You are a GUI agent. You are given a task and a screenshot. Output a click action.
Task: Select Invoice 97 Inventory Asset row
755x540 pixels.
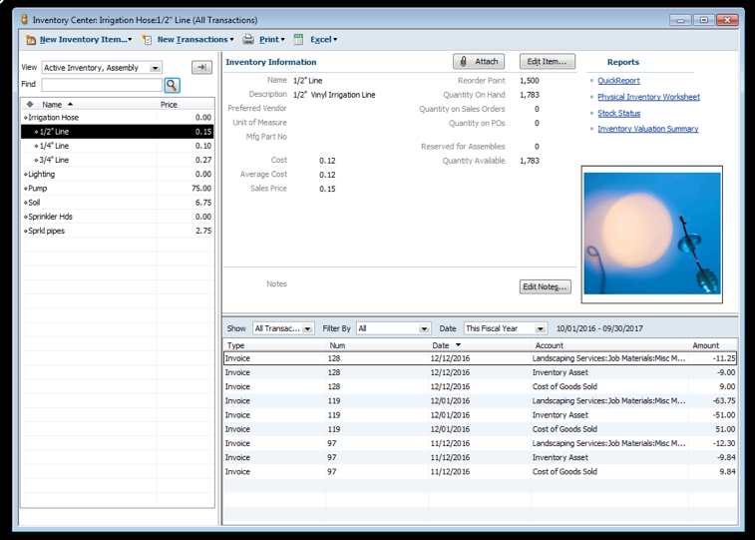point(480,457)
